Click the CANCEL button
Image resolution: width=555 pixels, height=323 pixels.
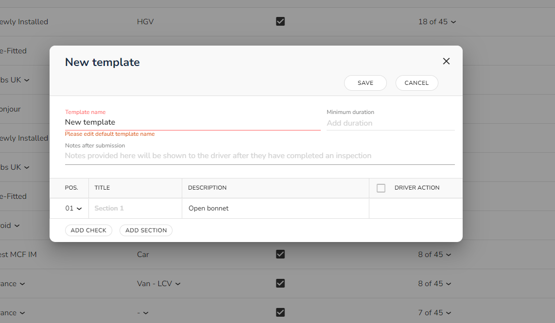click(x=416, y=83)
